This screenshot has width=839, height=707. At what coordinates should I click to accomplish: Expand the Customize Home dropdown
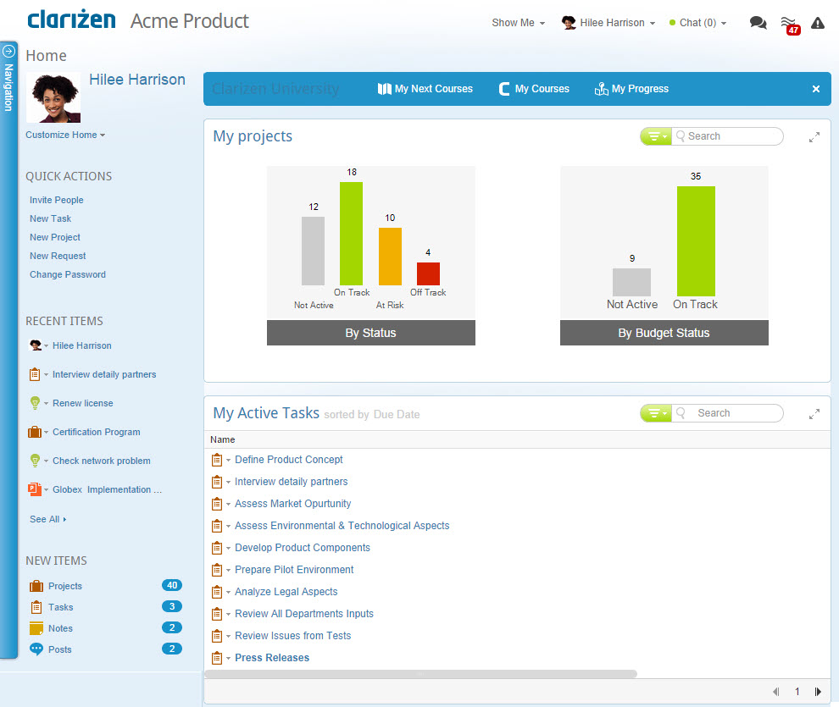65,135
